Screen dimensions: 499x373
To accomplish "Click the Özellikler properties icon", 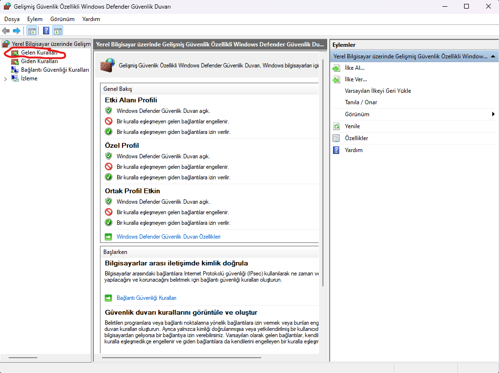I will tap(336, 138).
